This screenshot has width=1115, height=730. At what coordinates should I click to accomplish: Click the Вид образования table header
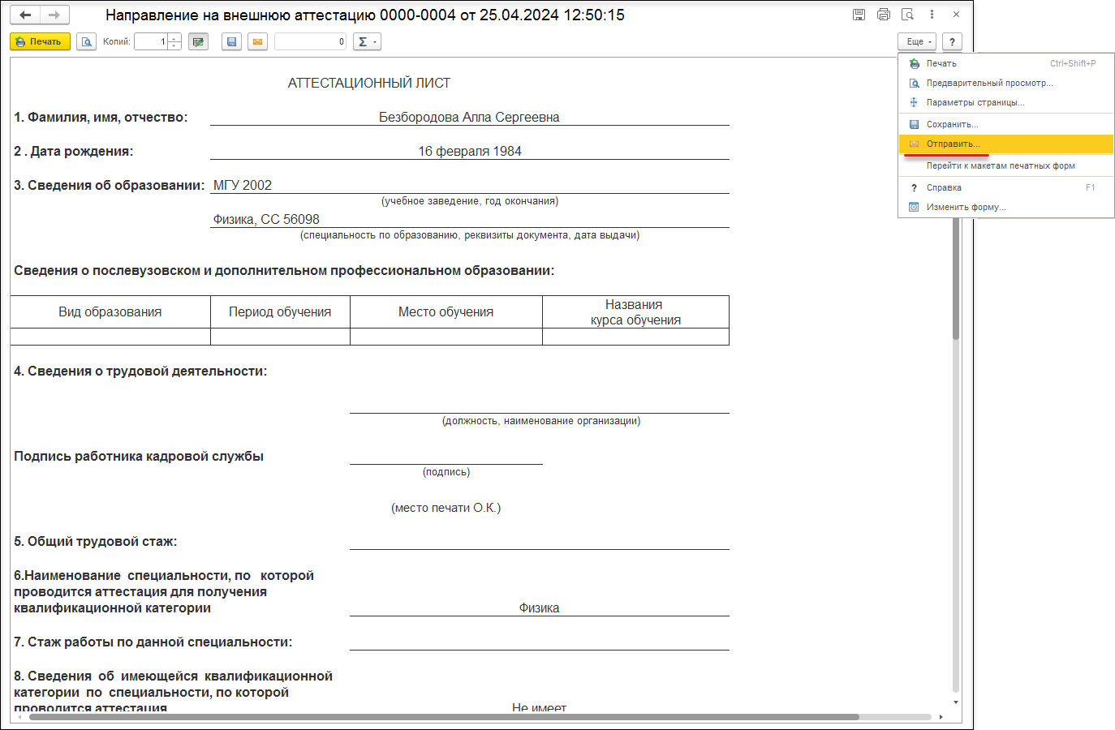(110, 311)
